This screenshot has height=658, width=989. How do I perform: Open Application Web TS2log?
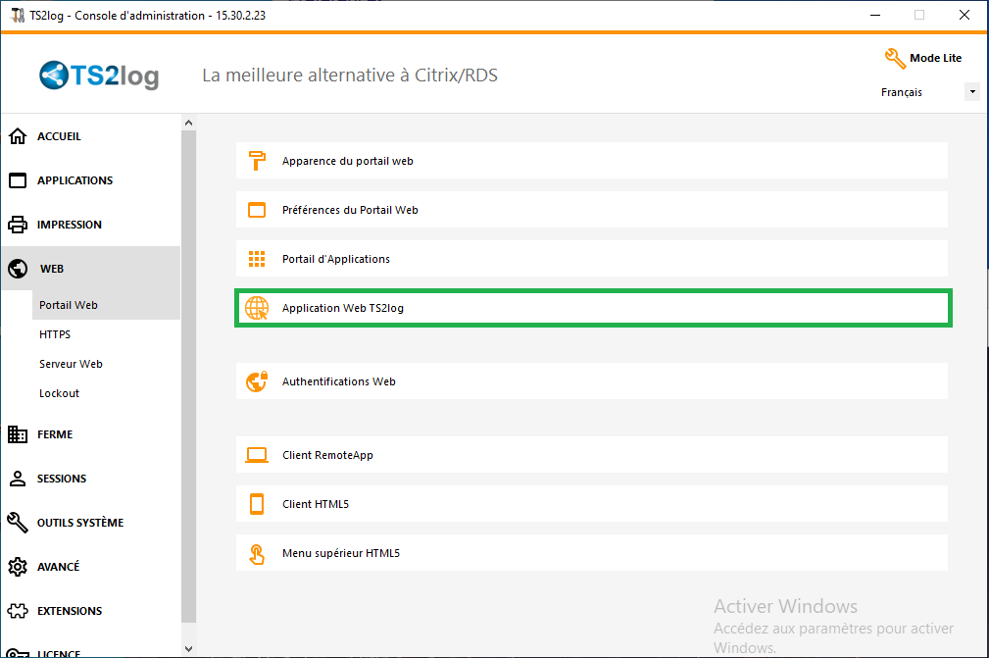(593, 309)
